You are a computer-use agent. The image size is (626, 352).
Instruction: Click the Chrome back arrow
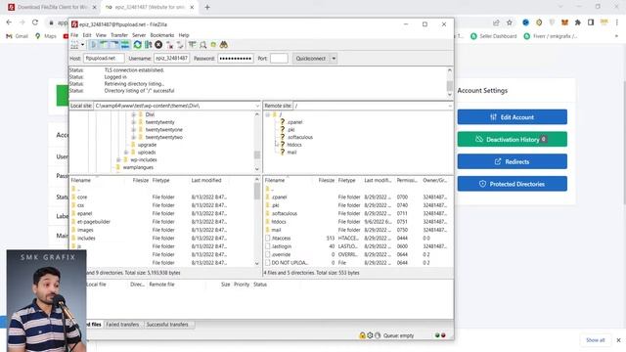[9, 22]
